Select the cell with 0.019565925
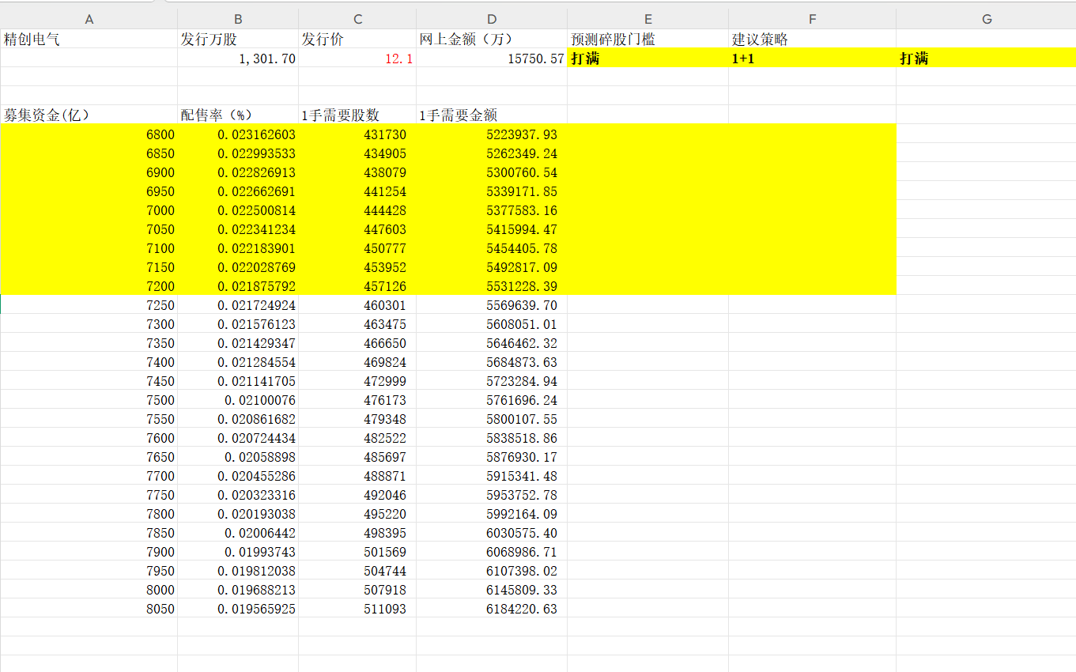Viewport: 1076px width, 672px height. coord(238,609)
